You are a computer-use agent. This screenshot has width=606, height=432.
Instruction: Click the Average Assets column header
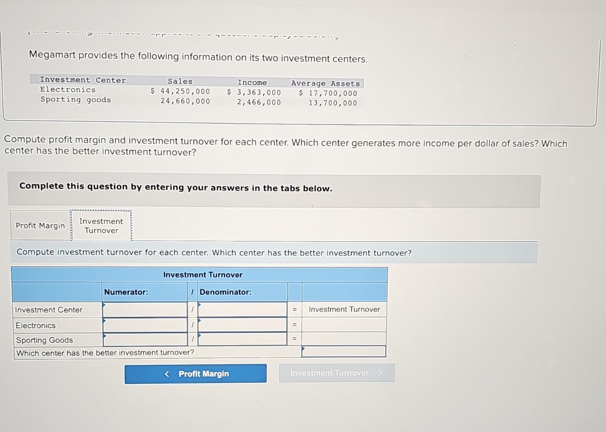[x=325, y=84]
